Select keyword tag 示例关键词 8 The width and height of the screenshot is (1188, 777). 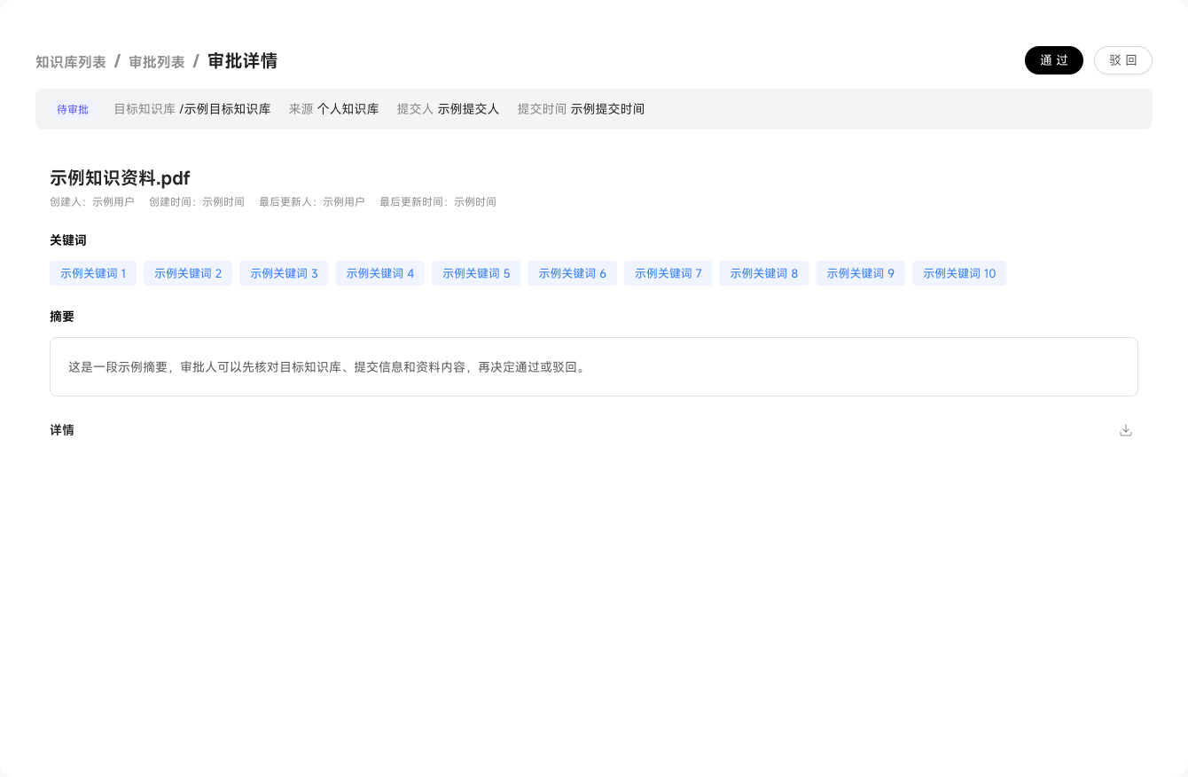pos(764,273)
